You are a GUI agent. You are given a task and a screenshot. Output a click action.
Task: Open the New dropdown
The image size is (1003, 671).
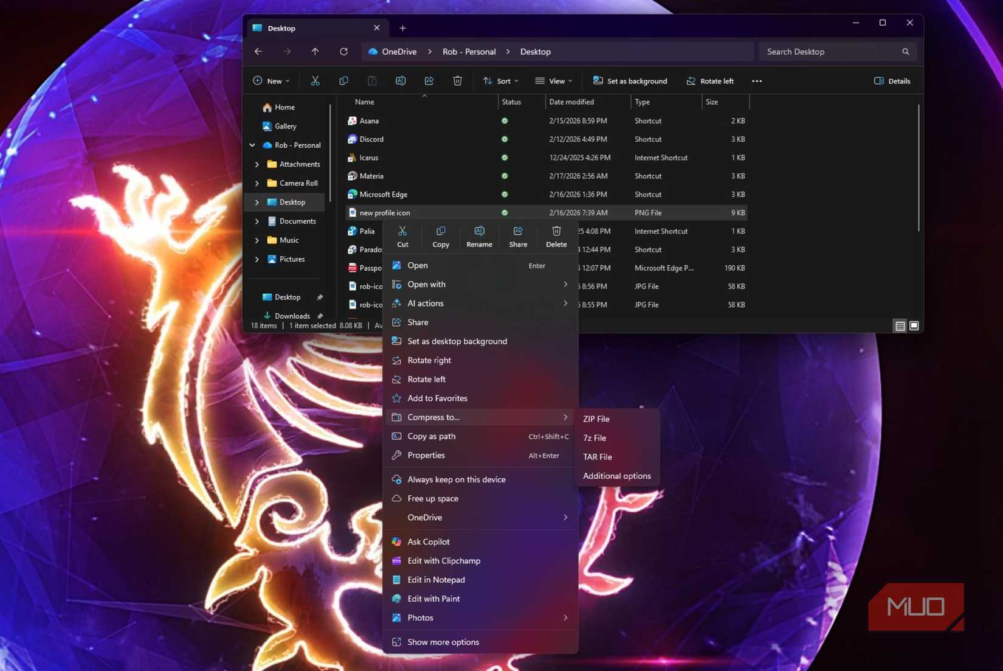point(271,81)
